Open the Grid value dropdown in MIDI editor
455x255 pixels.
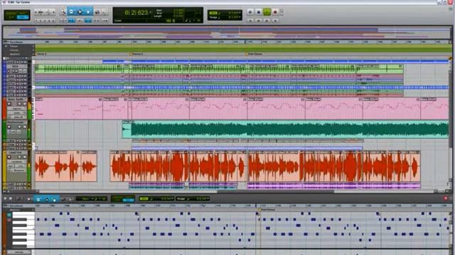coord(172,198)
